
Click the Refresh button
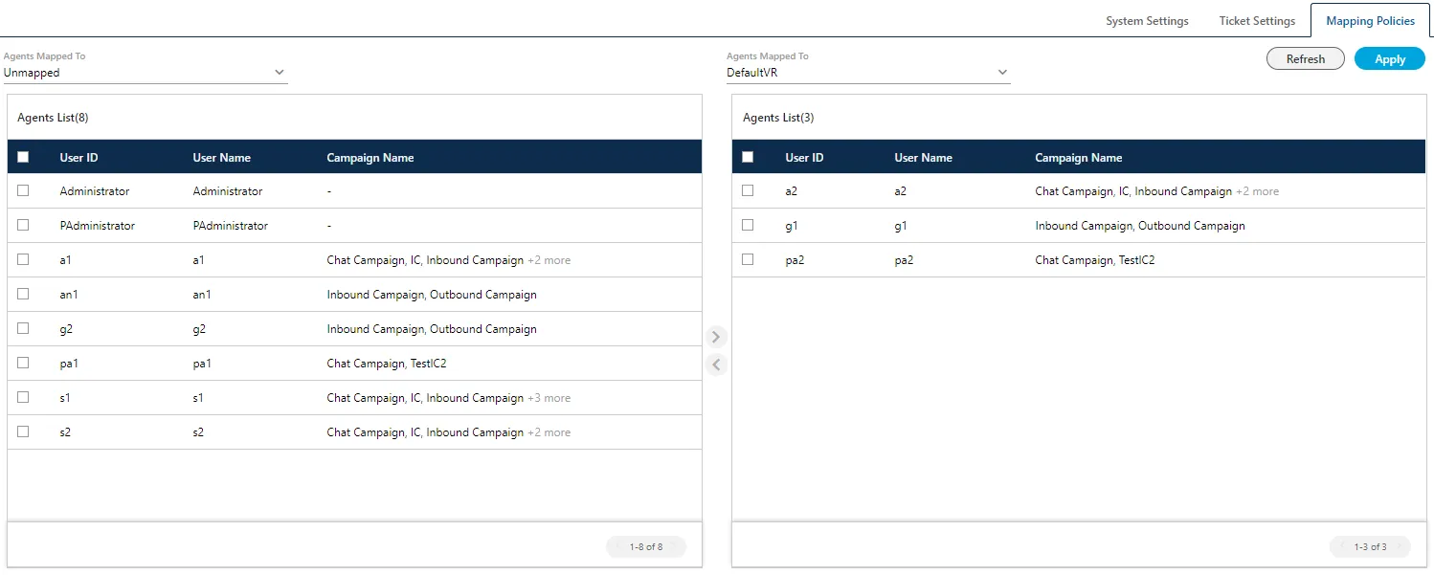pos(1305,59)
